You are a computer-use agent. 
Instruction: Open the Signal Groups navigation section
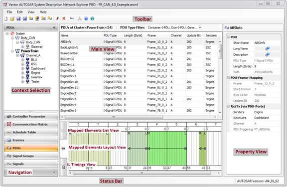(31, 156)
